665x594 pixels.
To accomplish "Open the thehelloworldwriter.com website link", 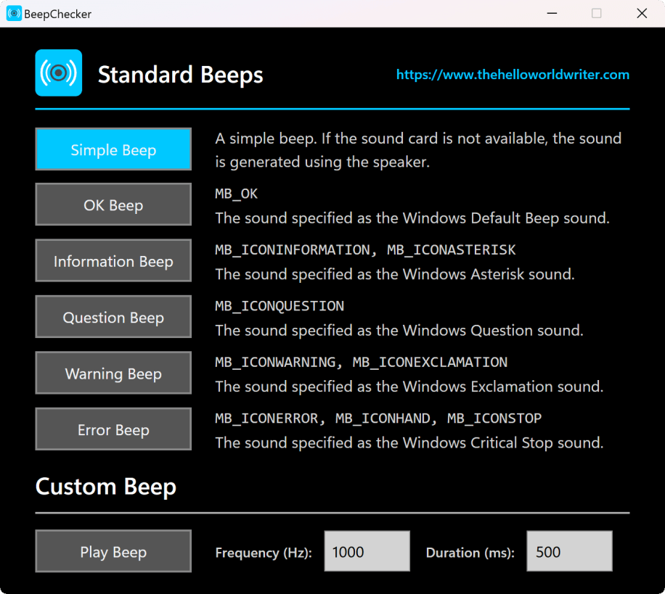I will point(513,75).
